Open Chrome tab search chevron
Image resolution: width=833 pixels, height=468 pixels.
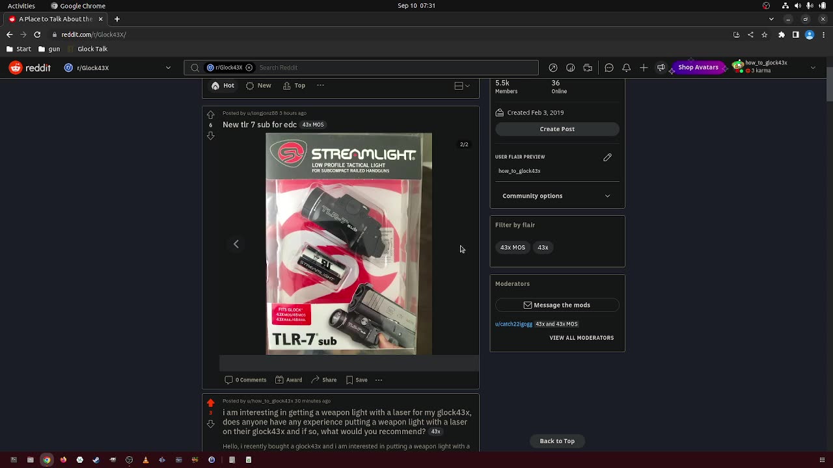[771, 19]
